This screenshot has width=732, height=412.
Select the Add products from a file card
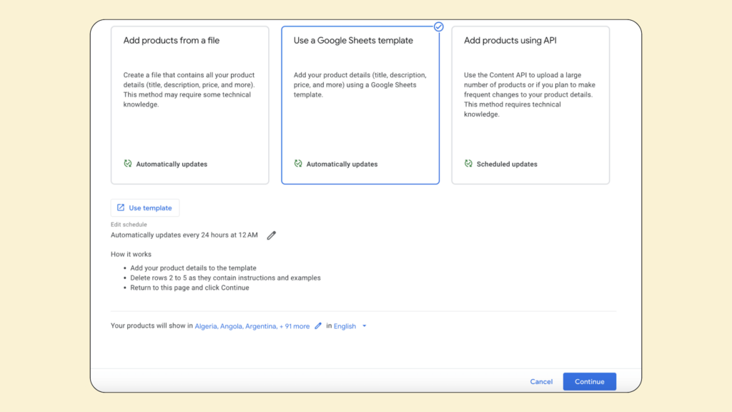[189, 105]
